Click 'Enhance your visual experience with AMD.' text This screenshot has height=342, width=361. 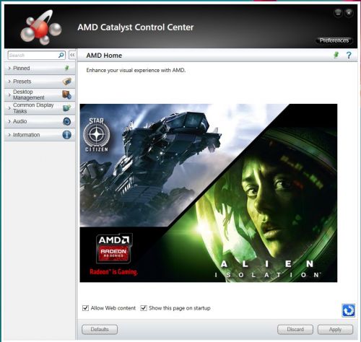pos(136,71)
